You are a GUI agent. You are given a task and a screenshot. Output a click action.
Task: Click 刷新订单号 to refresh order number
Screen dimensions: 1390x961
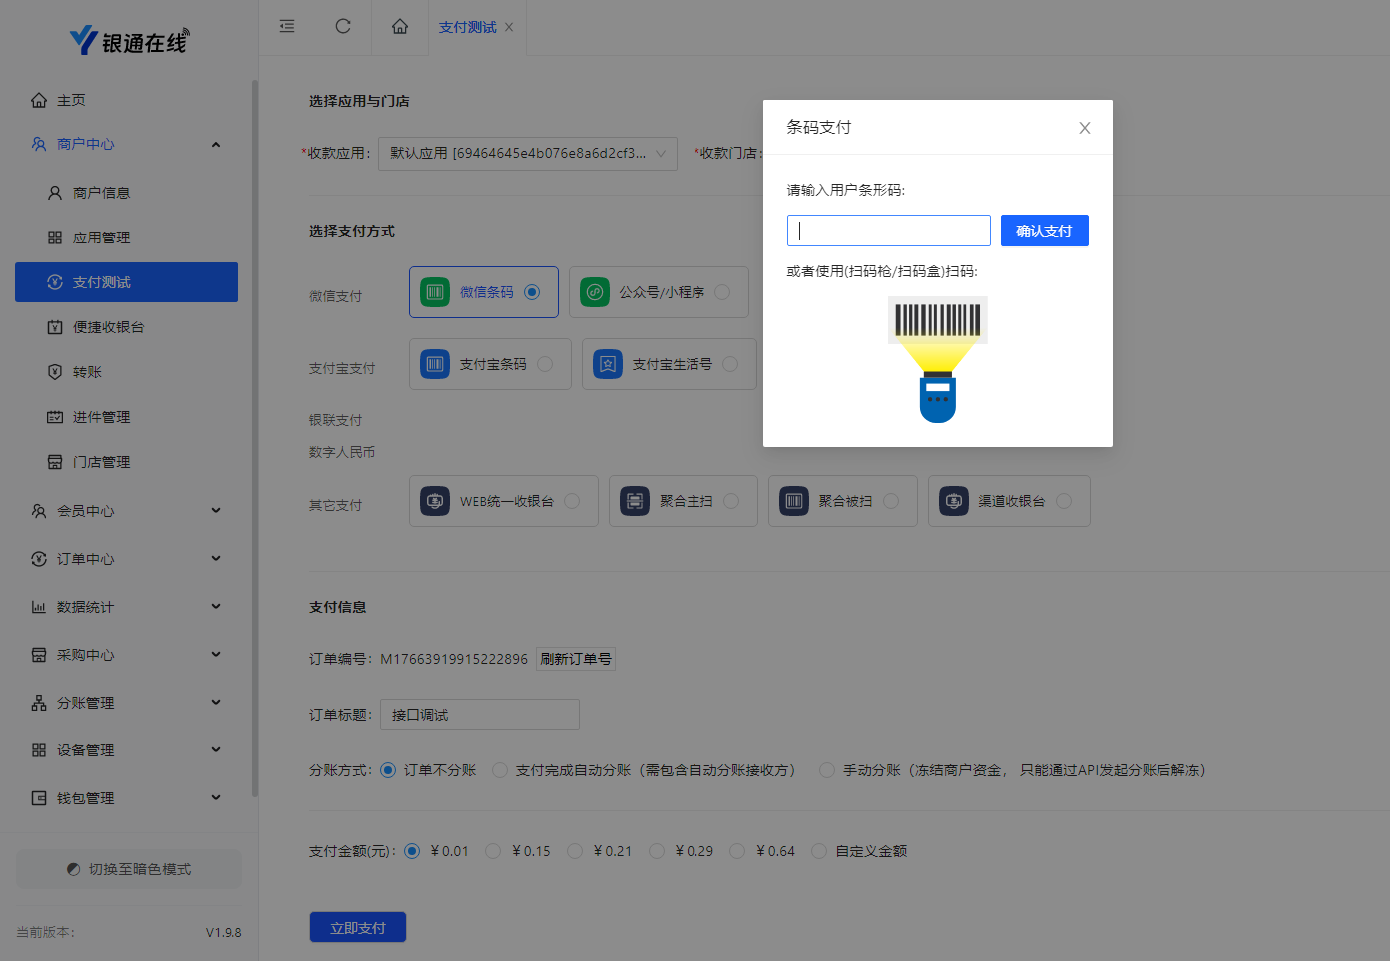(576, 659)
